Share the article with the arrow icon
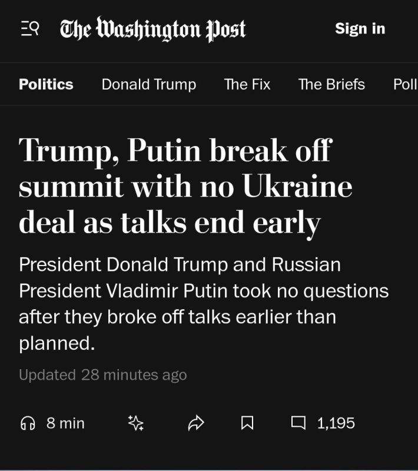The width and height of the screenshot is (418, 471). (x=195, y=422)
